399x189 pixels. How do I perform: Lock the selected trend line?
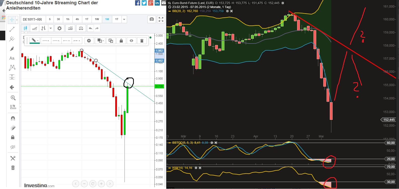(121, 41)
